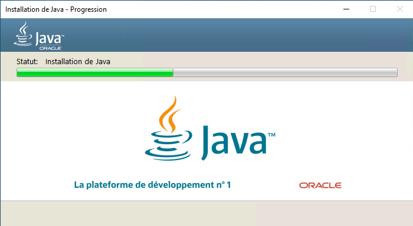Click the disabled maximize window button
Screen dimensions: 413x226
(373, 9)
